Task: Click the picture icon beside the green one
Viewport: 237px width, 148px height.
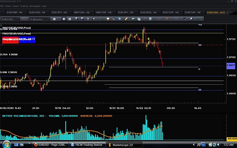Action: pyautogui.click(x=139, y=19)
